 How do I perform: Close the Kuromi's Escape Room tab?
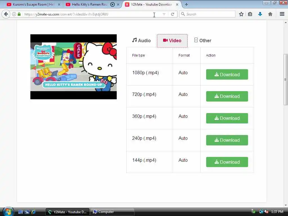tap(59, 4)
